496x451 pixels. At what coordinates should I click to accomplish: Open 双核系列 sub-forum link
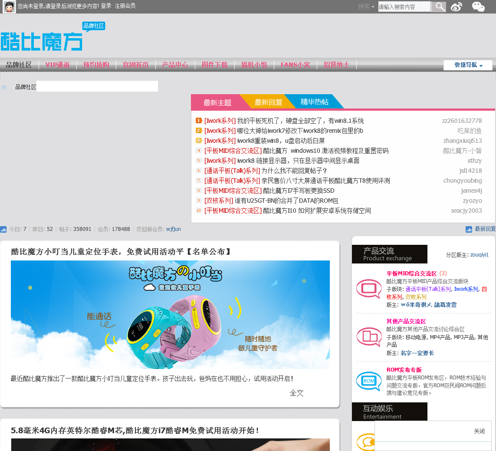pyautogui.click(x=416, y=297)
